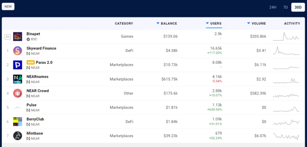
Task: Click the NEW badge on Paras 2.0
Action: point(31,63)
